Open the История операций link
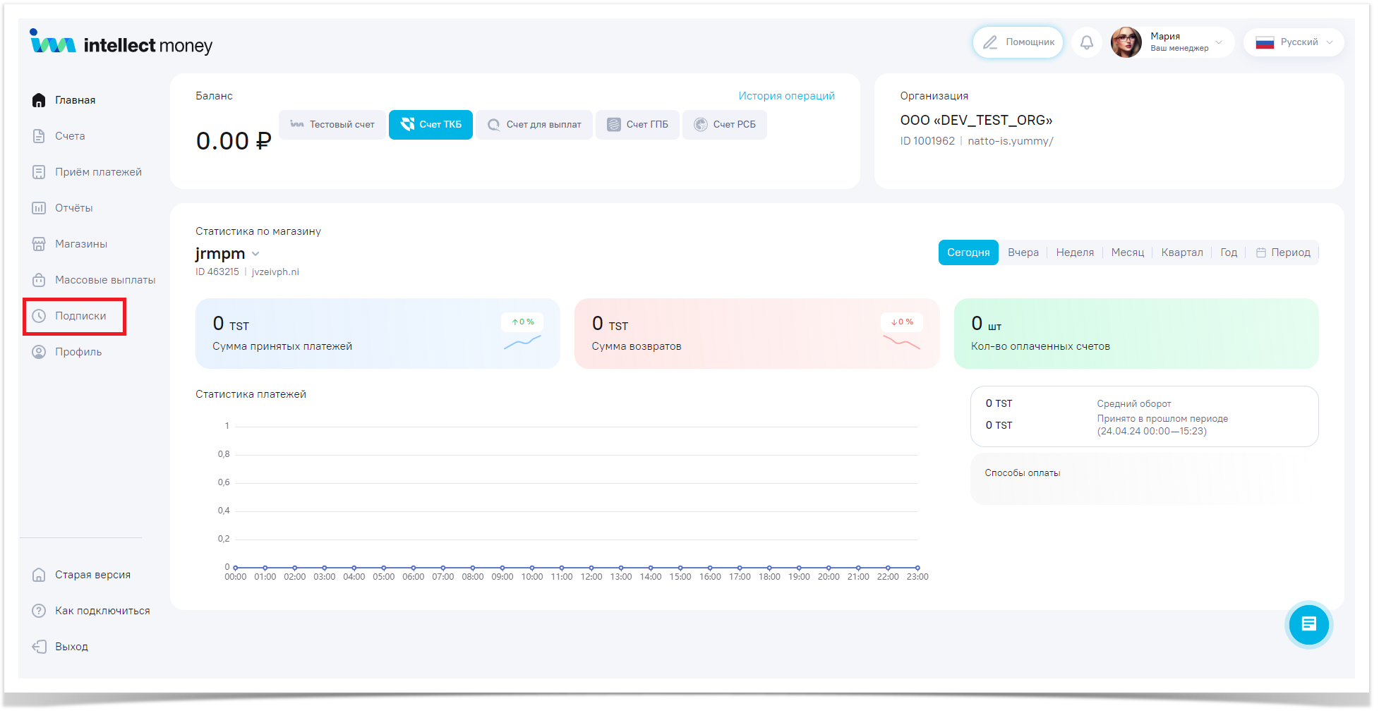 [786, 96]
